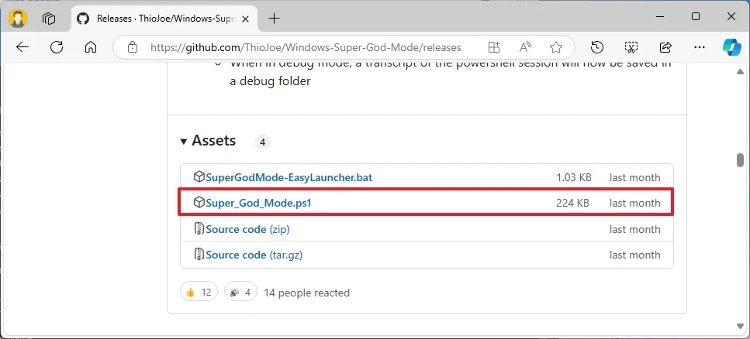Viewport: 750px width, 339px height.
Task: Add this page to favorites star
Action: point(556,46)
